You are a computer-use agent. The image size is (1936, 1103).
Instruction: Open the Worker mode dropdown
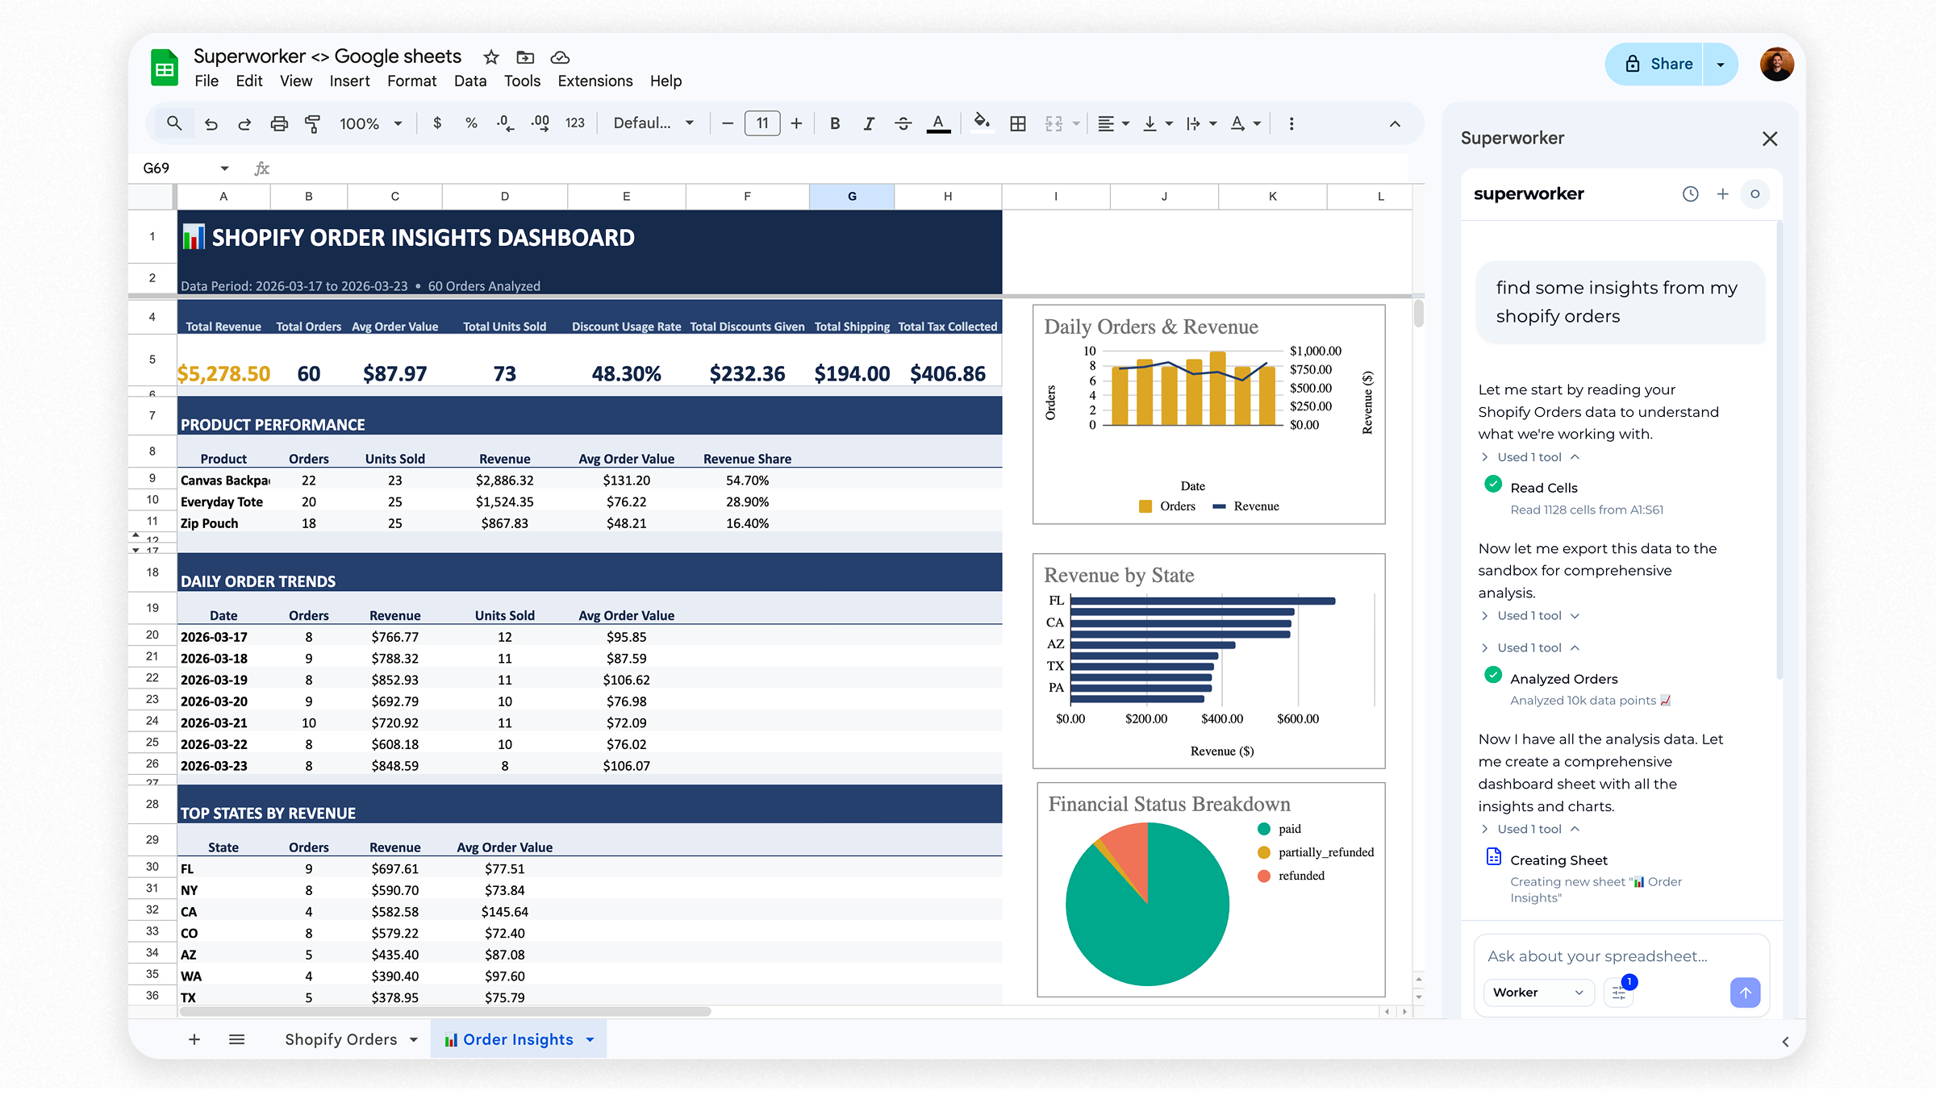[x=1538, y=992]
